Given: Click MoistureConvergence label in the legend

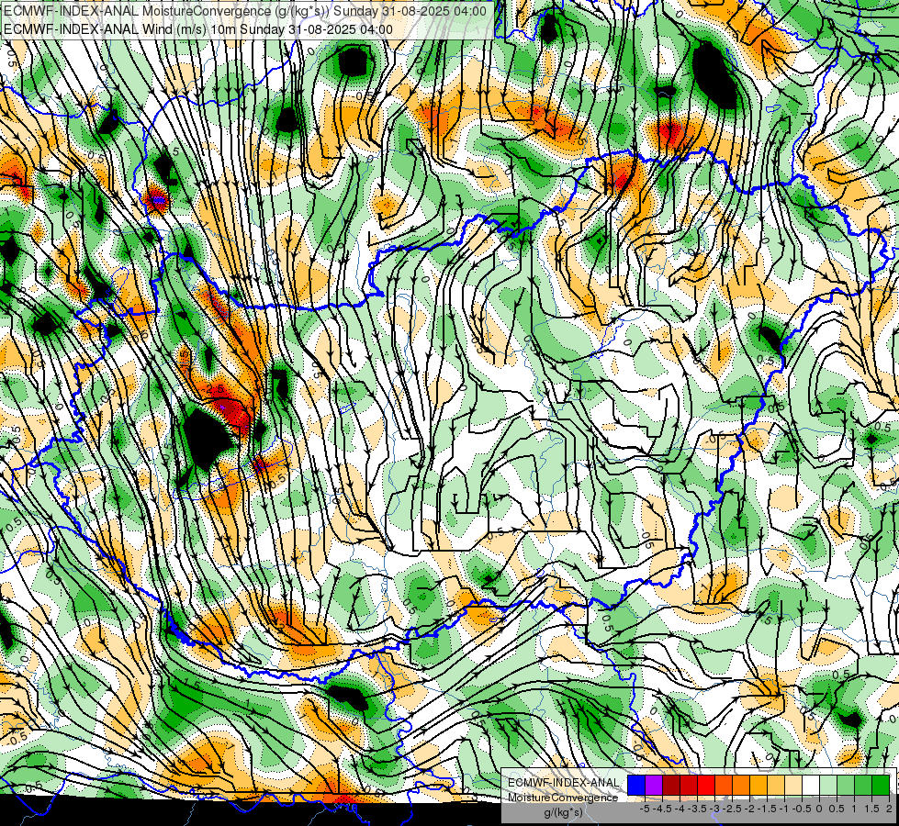Looking at the screenshot, I should point(563,798).
